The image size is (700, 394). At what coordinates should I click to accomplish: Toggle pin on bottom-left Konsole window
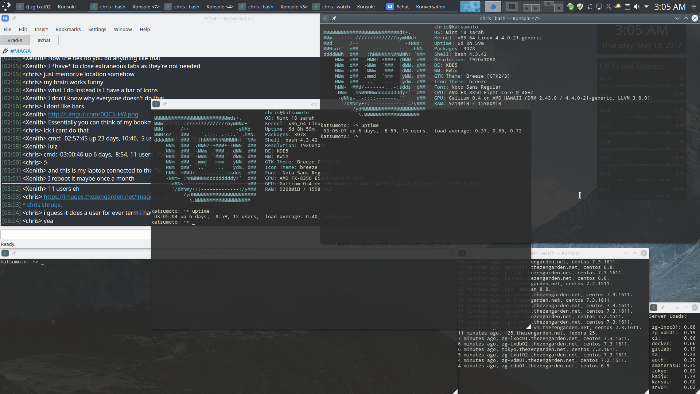point(14,253)
